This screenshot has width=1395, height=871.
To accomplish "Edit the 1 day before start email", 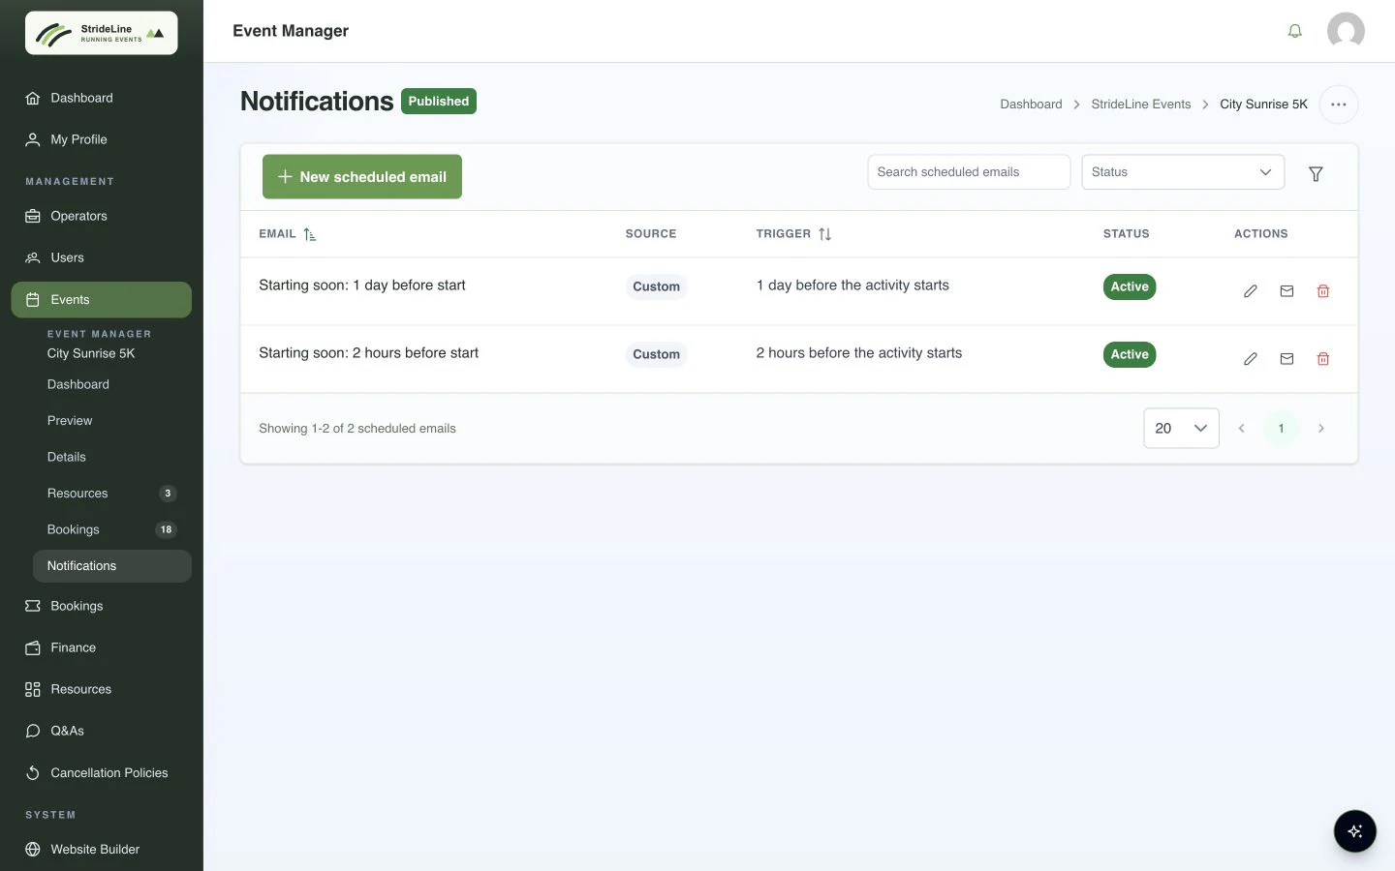I will point(1251,291).
